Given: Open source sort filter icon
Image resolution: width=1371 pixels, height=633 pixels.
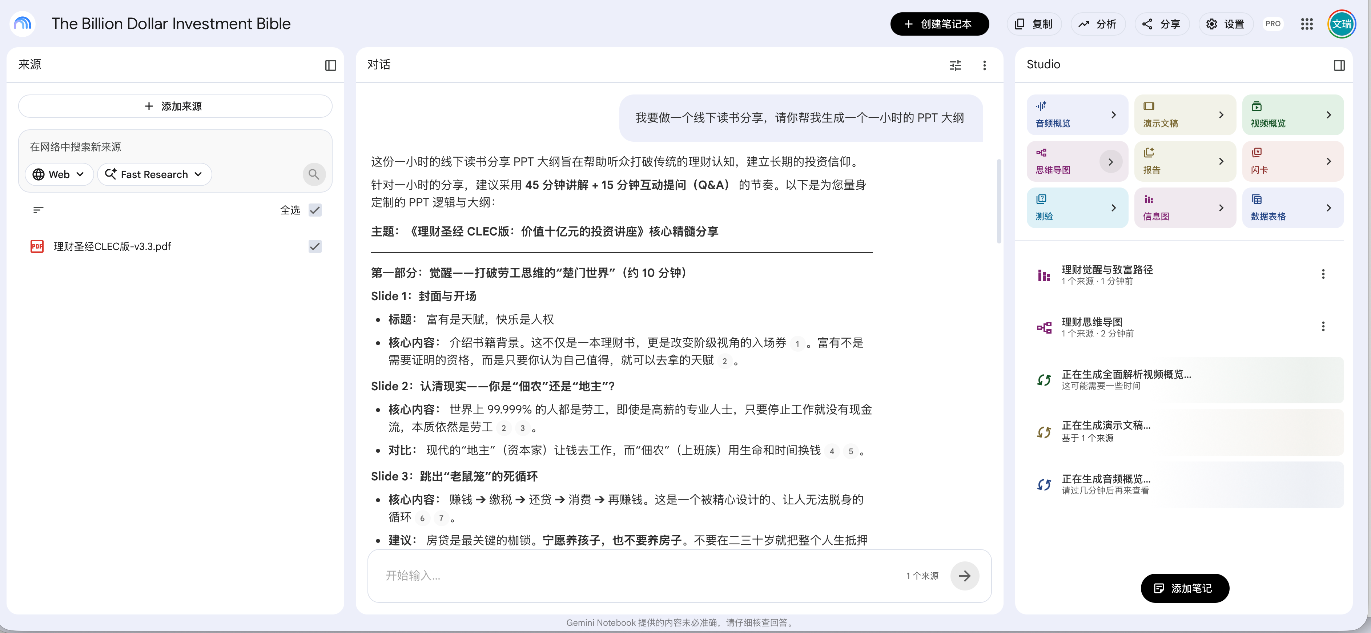Looking at the screenshot, I should (x=38, y=210).
